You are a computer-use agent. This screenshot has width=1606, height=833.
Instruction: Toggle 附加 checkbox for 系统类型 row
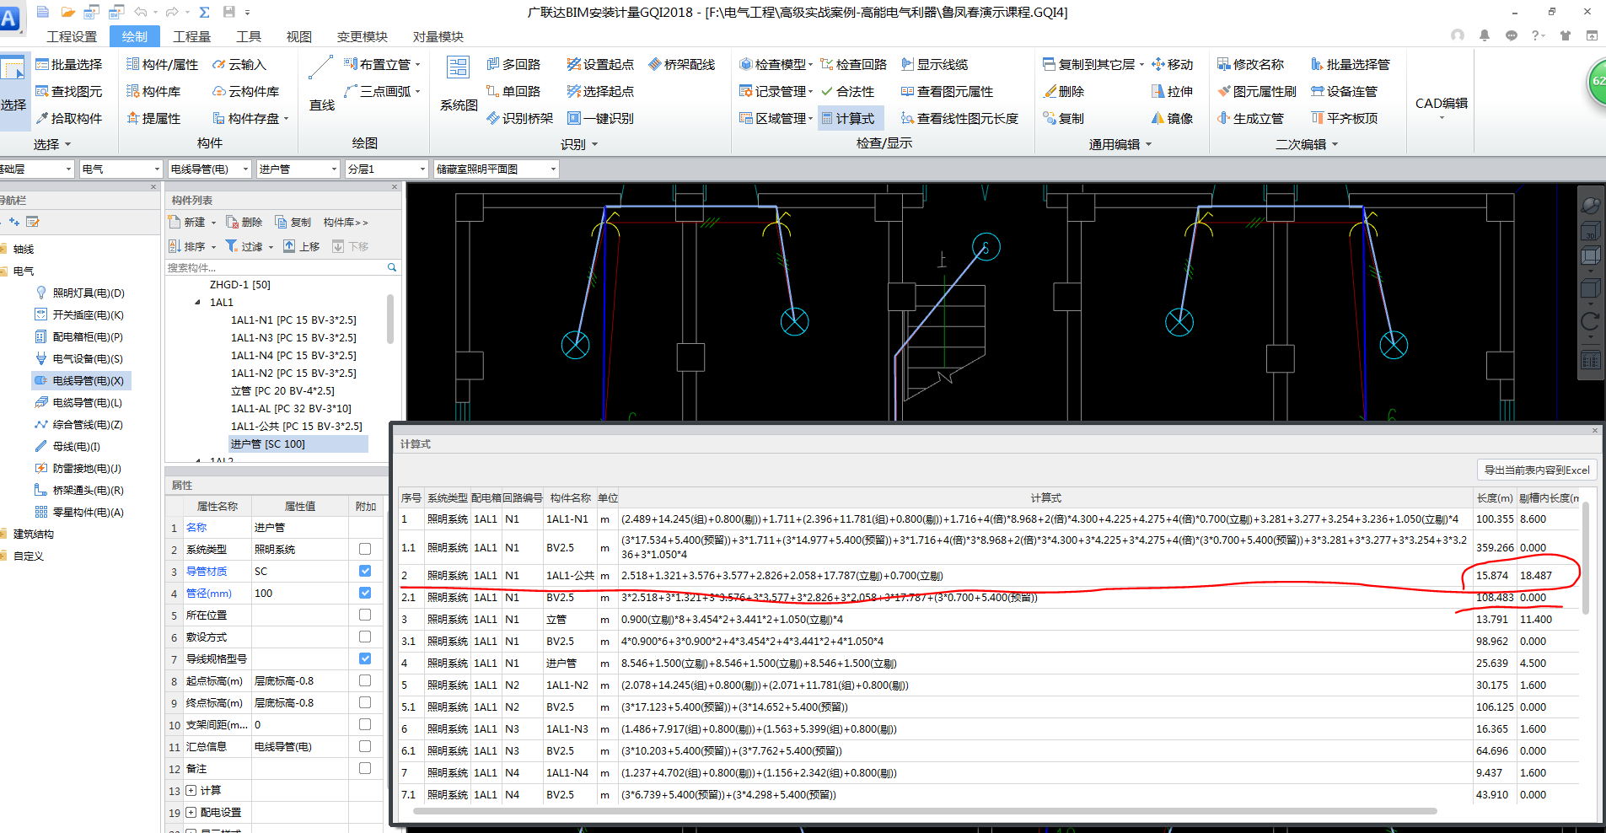click(365, 549)
